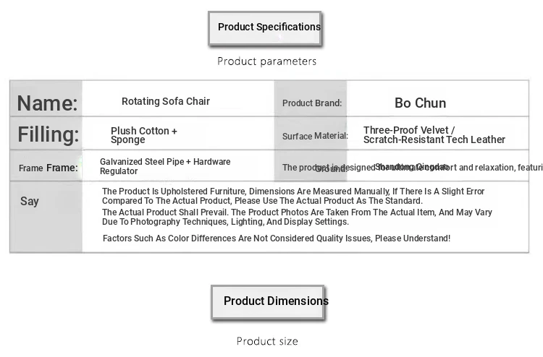The width and height of the screenshot is (543, 357).
Task: Click the Product Dimensions button
Action: coord(268,302)
